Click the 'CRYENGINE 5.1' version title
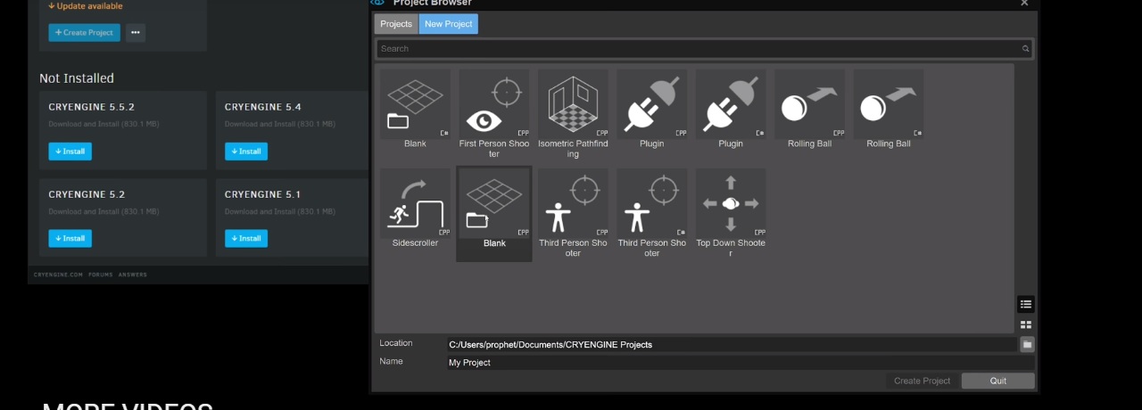1142x410 pixels. point(262,194)
